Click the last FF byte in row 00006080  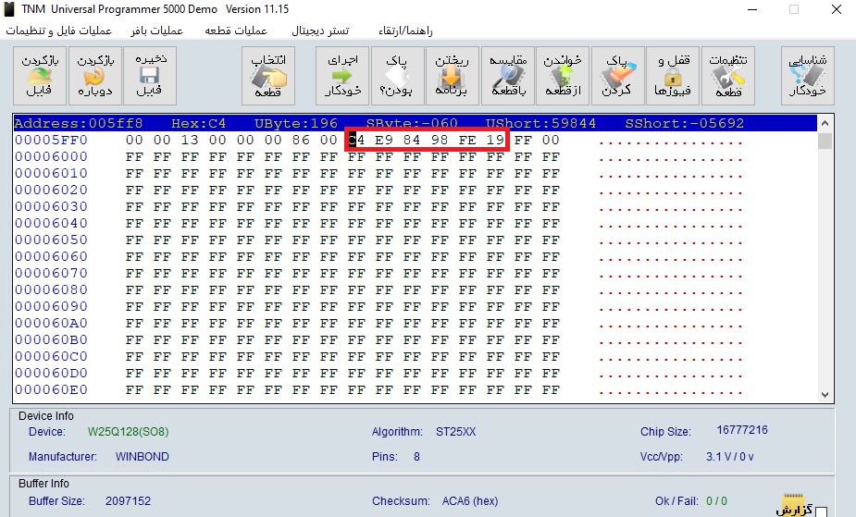(x=551, y=290)
